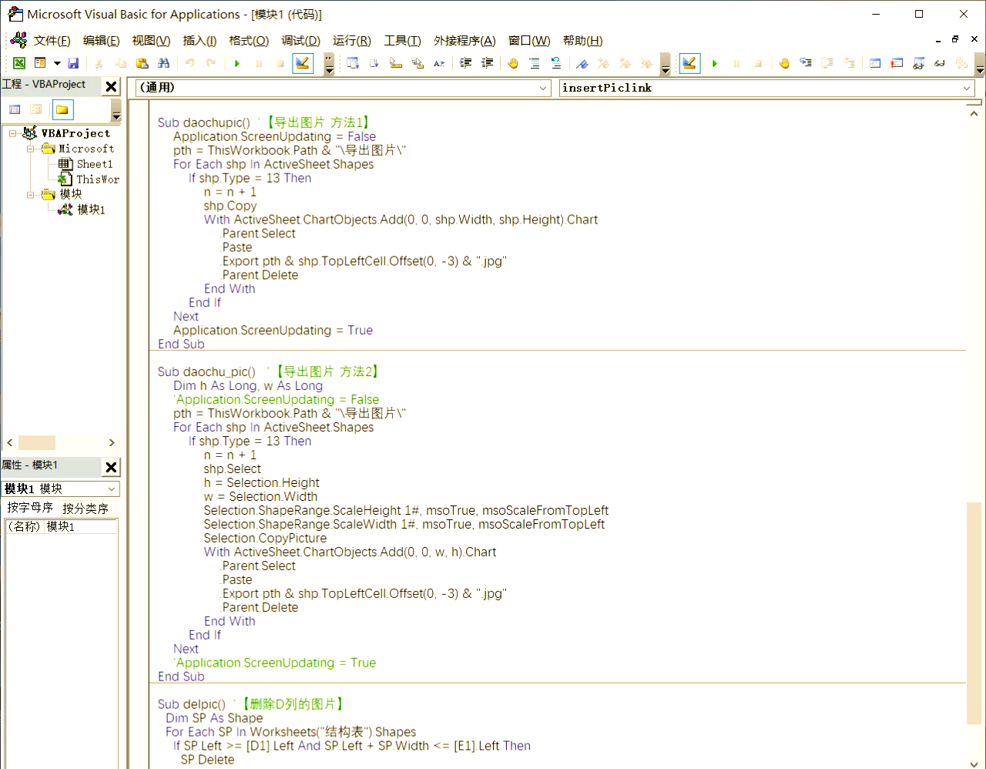
Task: Open Find with binoculars icon
Action: click(x=163, y=63)
